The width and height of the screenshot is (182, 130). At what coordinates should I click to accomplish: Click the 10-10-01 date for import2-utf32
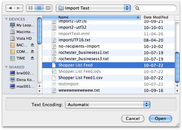point(154,28)
